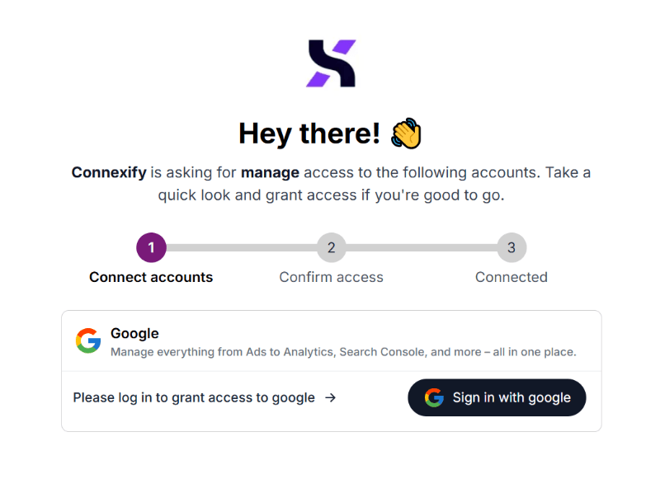Click the G icon inside the sign-in button
Viewport: 660px width, 479px height.
pyautogui.click(x=435, y=397)
